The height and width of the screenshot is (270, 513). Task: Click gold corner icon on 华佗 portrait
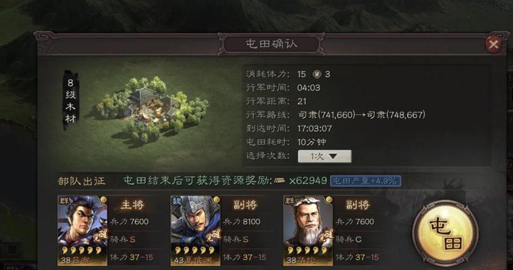click(x=329, y=199)
